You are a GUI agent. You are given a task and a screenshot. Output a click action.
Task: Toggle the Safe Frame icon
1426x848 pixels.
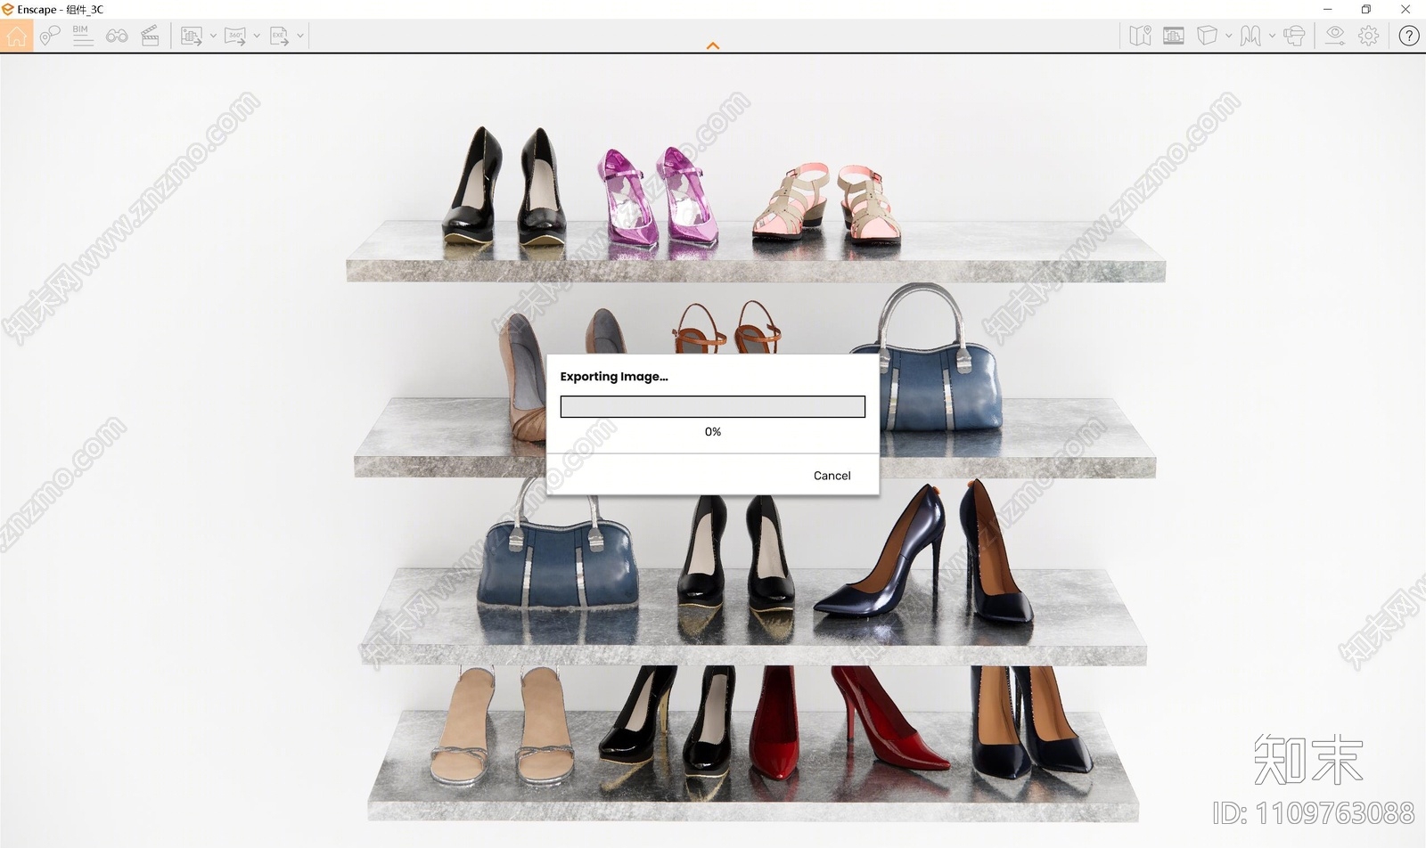(1174, 36)
